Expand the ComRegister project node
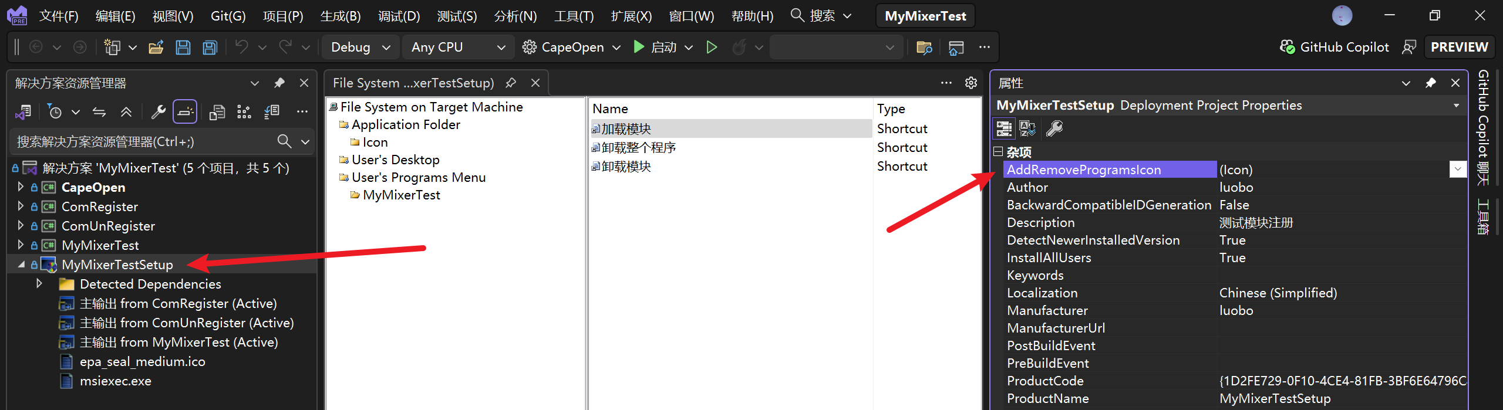The image size is (1503, 410). pos(21,206)
